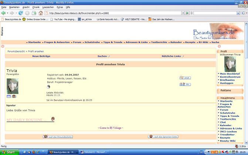Click the Forumübersicht breadcrumb link
The width and height of the screenshot is (248, 155).
tap(16, 52)
